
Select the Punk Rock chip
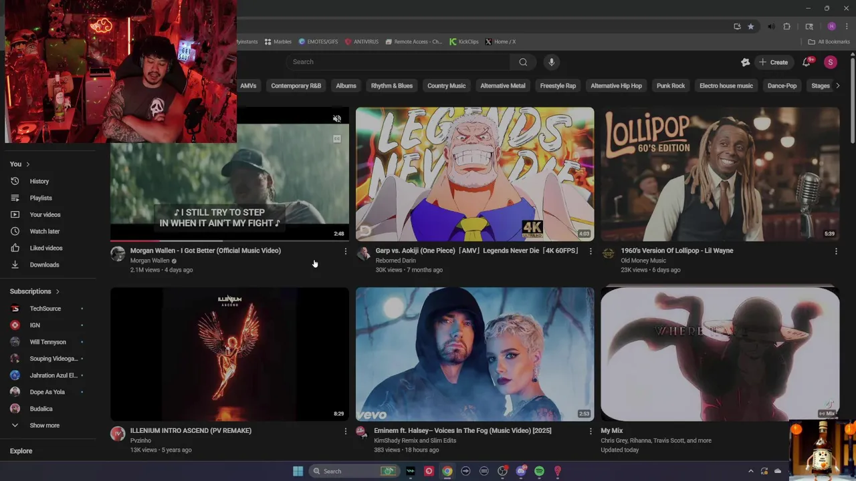point(671,86)
